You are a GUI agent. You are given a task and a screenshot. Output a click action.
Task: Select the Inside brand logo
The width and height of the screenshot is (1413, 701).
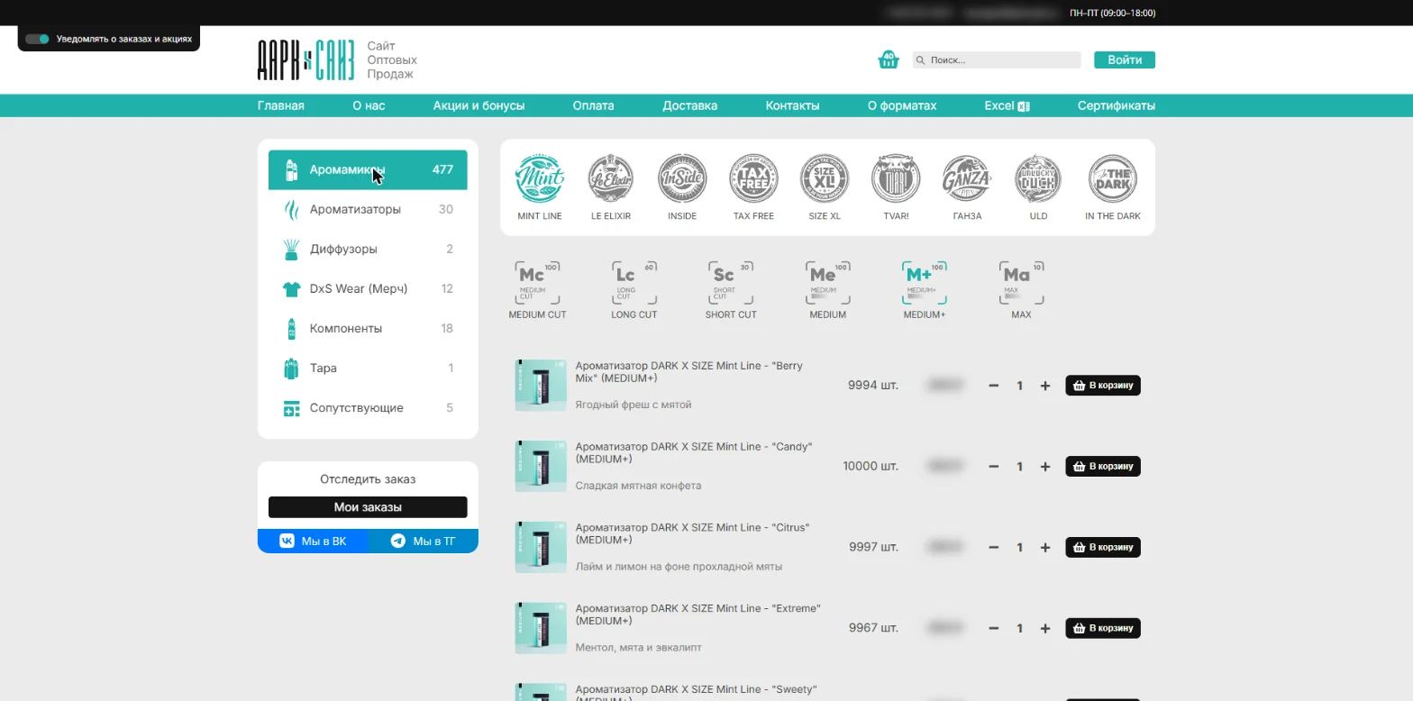(x=682, y=178)
